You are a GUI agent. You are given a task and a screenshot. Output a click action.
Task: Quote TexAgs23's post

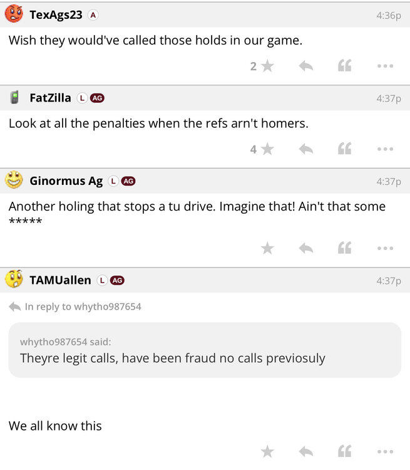(344, 66)
